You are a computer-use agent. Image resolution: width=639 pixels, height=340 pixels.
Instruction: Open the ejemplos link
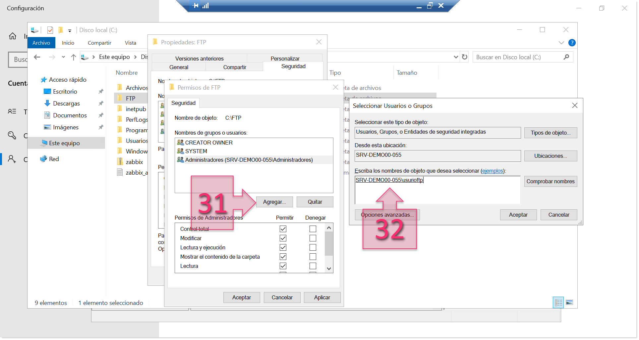click(x=492, y=171)
